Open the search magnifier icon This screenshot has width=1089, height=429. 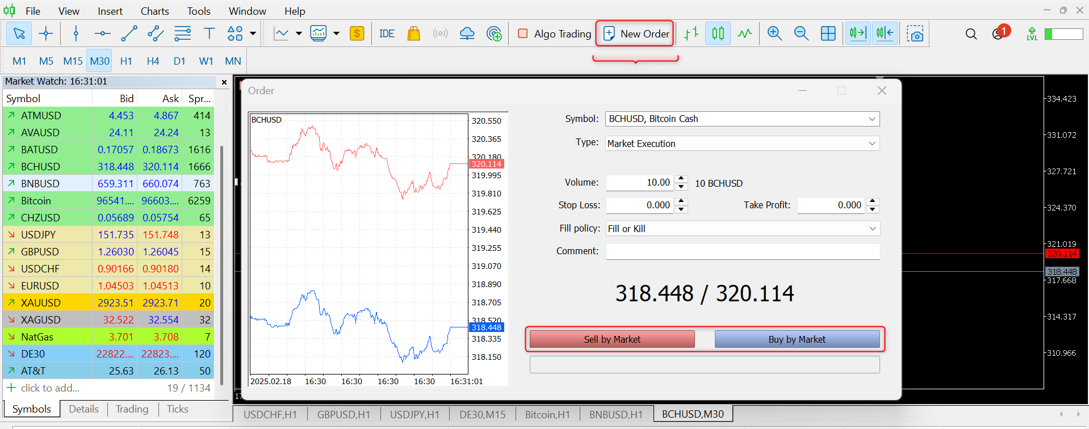[x=971, y=34]
